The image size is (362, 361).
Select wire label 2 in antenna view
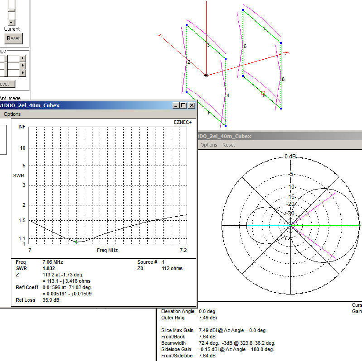pyautogui.click(x=189, y=62)
